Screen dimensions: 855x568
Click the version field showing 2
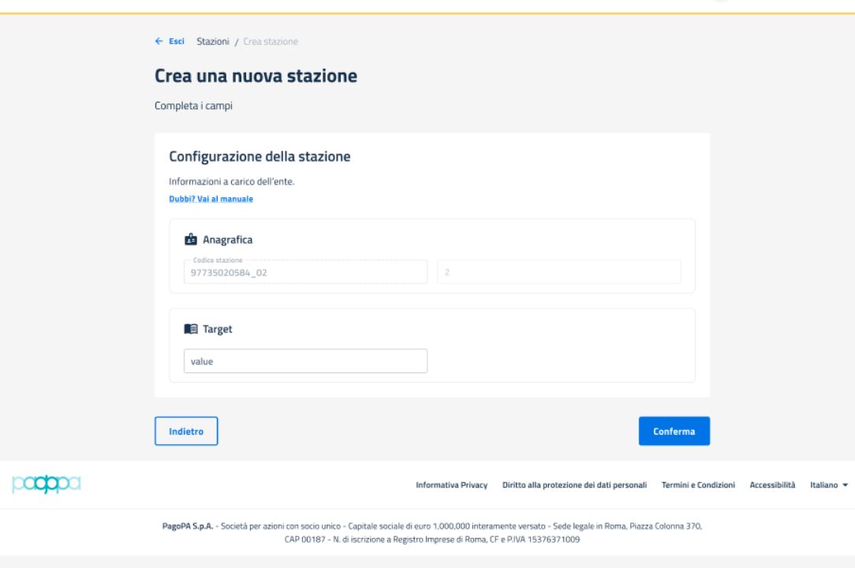558,272
